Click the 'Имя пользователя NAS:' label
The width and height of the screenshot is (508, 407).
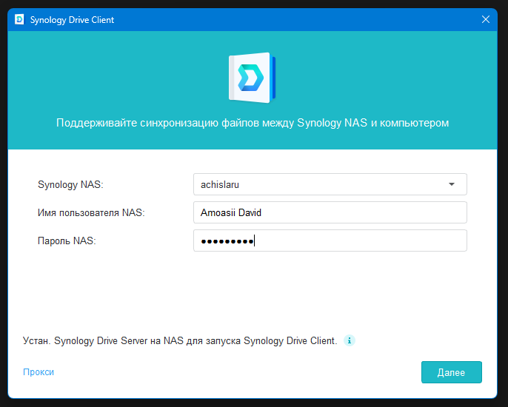[x=91, y=212]
